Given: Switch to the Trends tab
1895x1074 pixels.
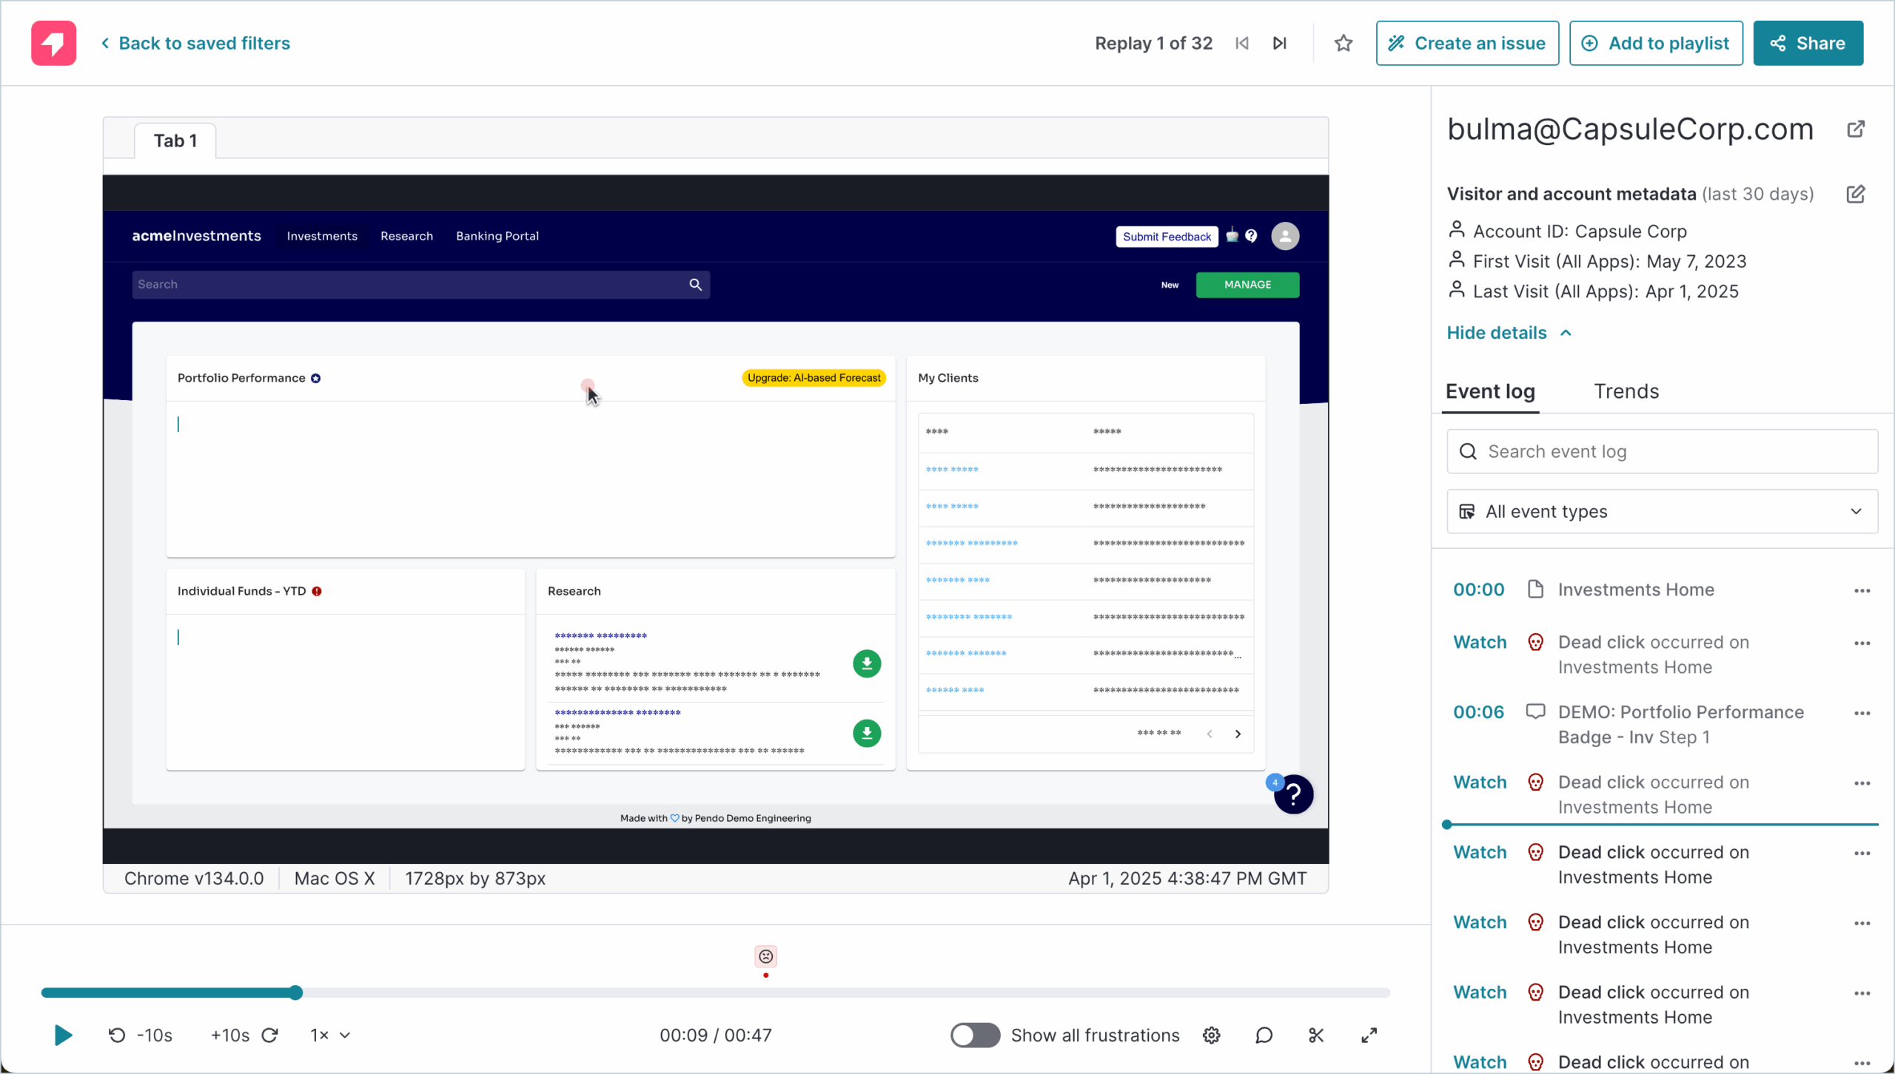Looking at the screenshot, I should [x=1626, y=391].
